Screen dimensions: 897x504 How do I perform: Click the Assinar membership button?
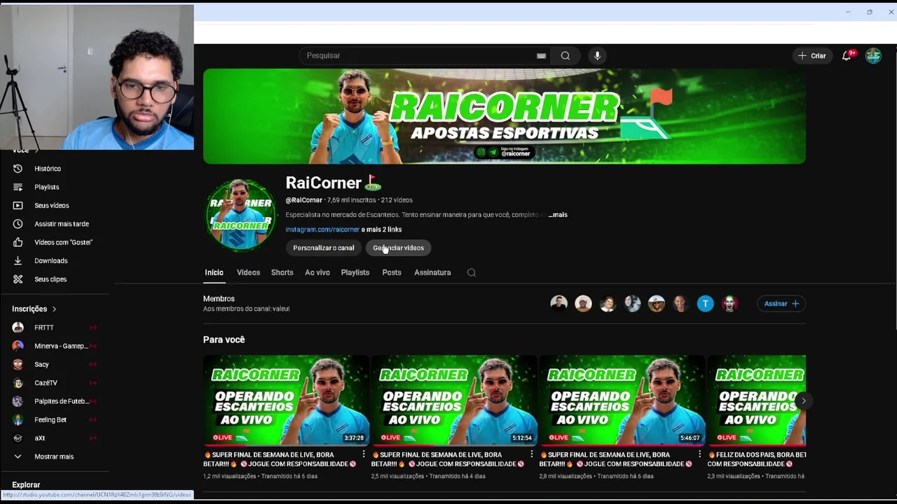(x=781, y=304)
